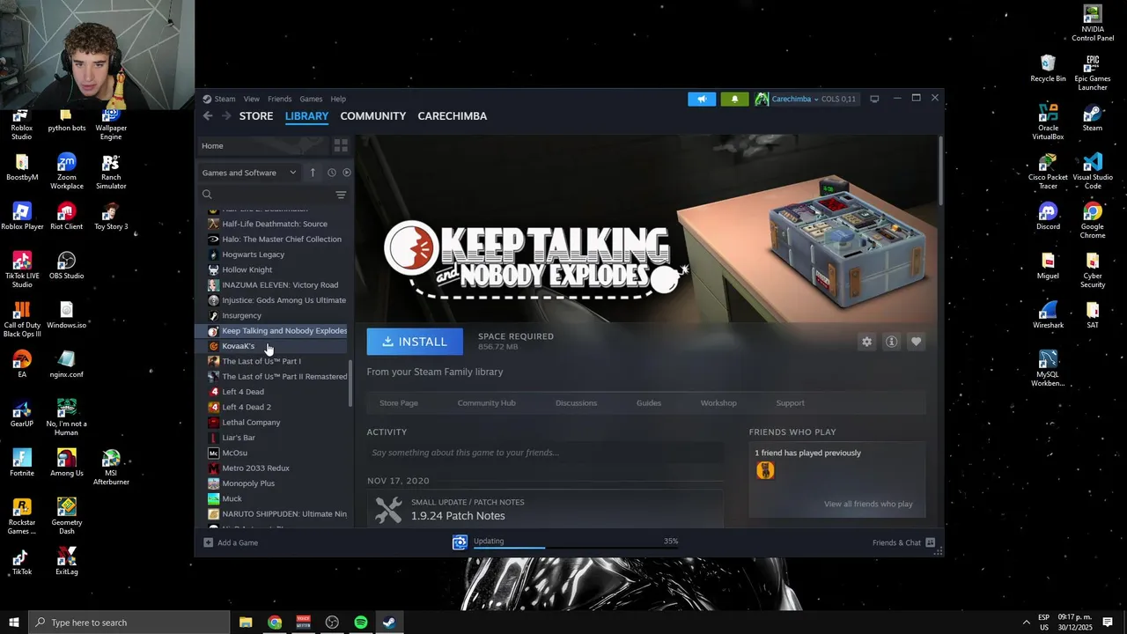Select Left 4 Dead 2 in the library
The height and width of the screenshot is (634, 1127).
(x=247, y=407)
